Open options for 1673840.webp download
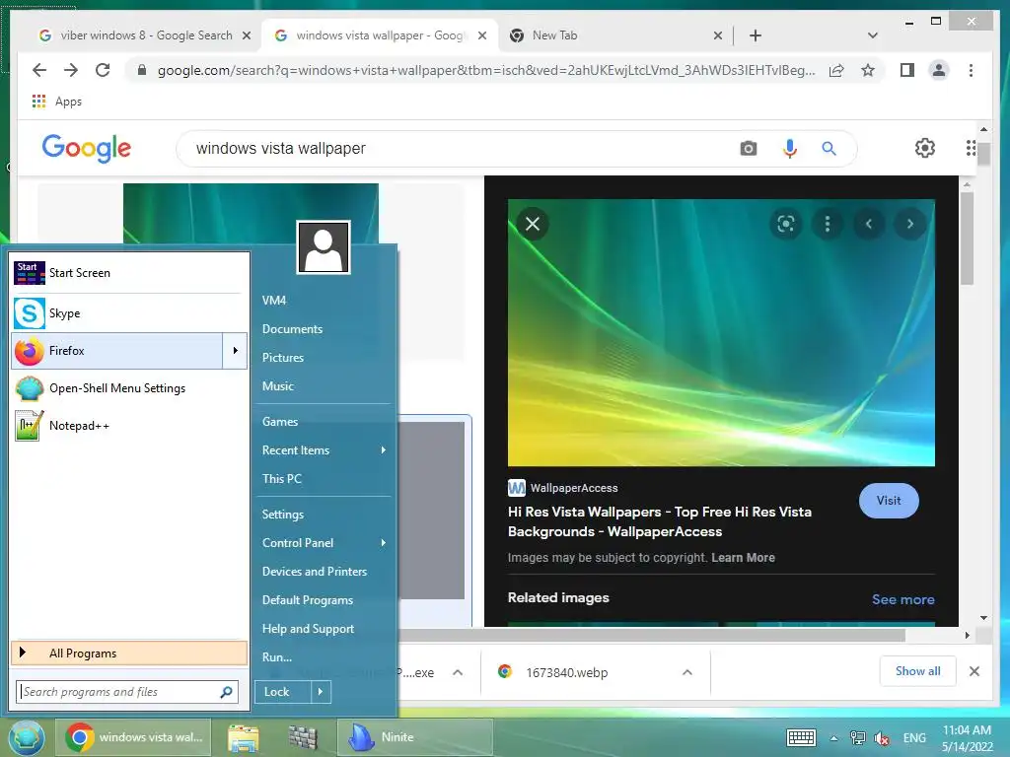 687,672
